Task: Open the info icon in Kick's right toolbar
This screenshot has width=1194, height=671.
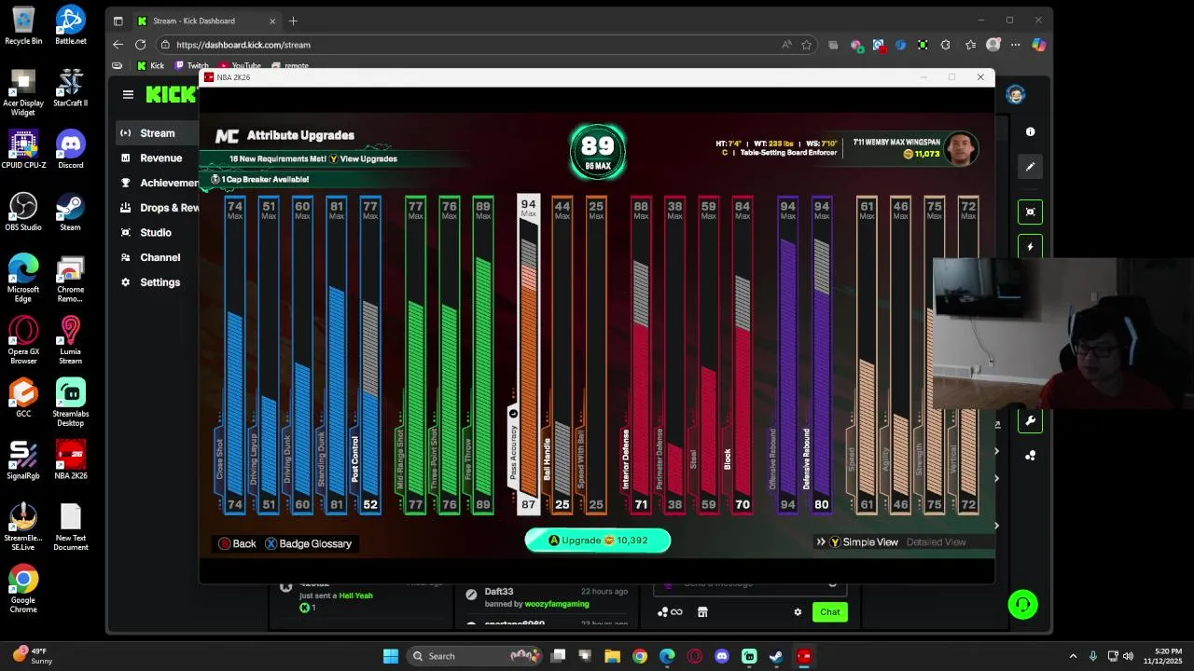Action: 1030,132
